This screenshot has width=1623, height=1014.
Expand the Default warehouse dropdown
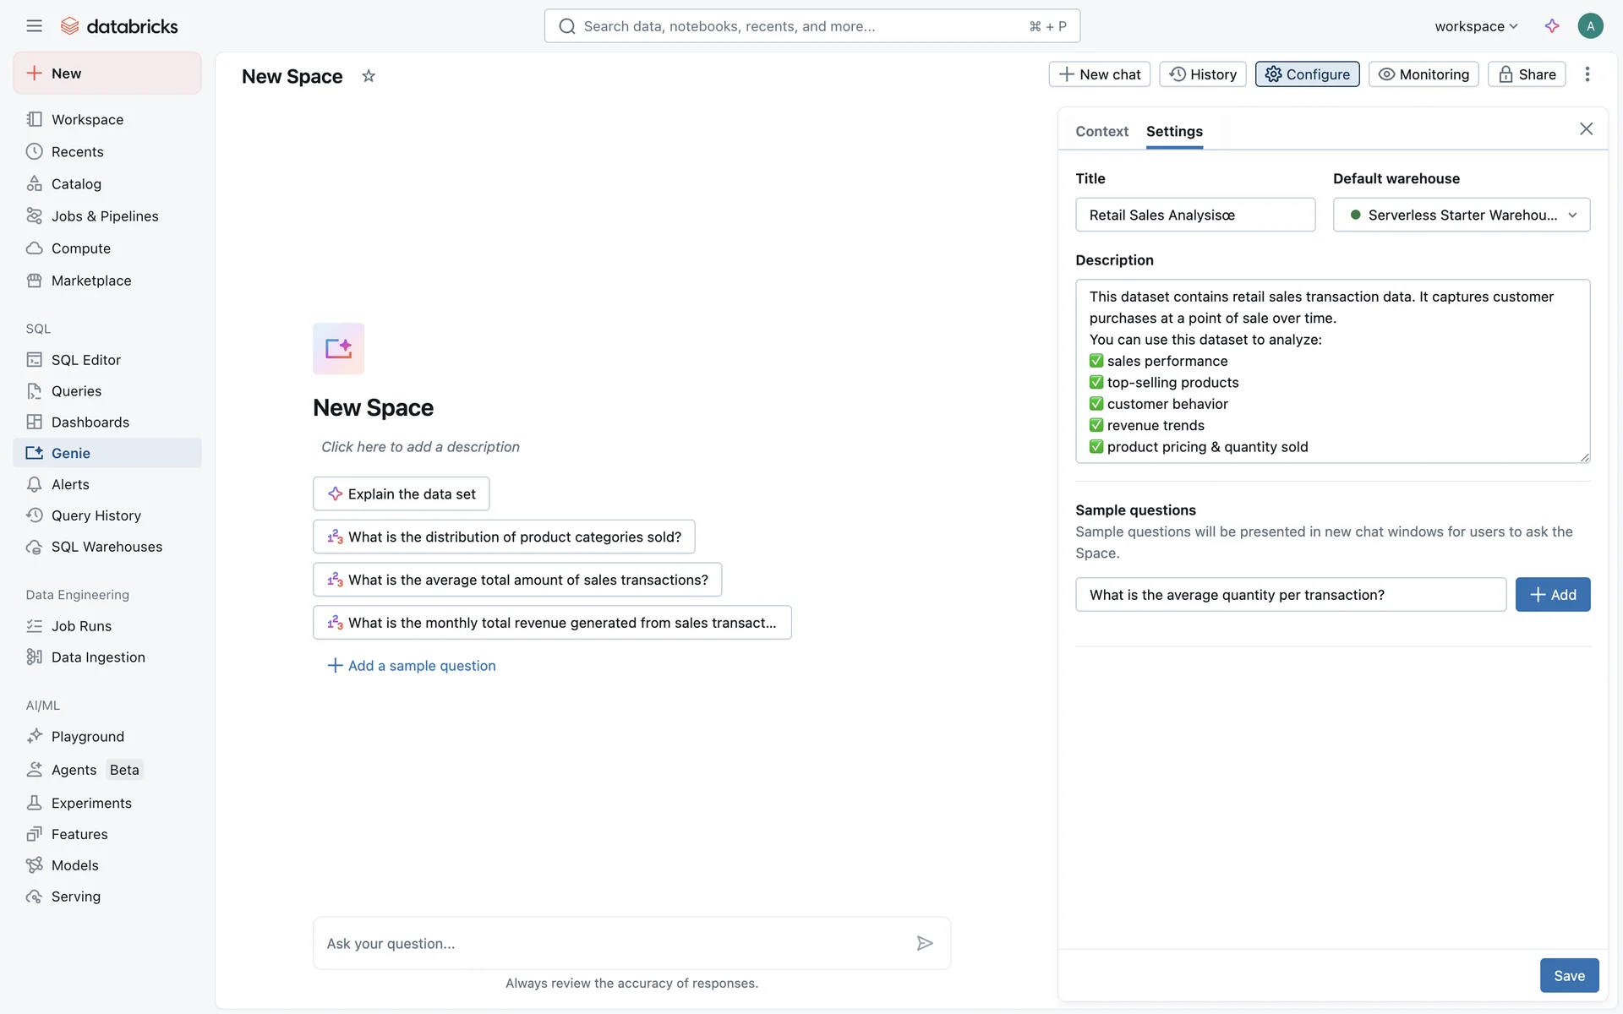[x=1461, y=215]
